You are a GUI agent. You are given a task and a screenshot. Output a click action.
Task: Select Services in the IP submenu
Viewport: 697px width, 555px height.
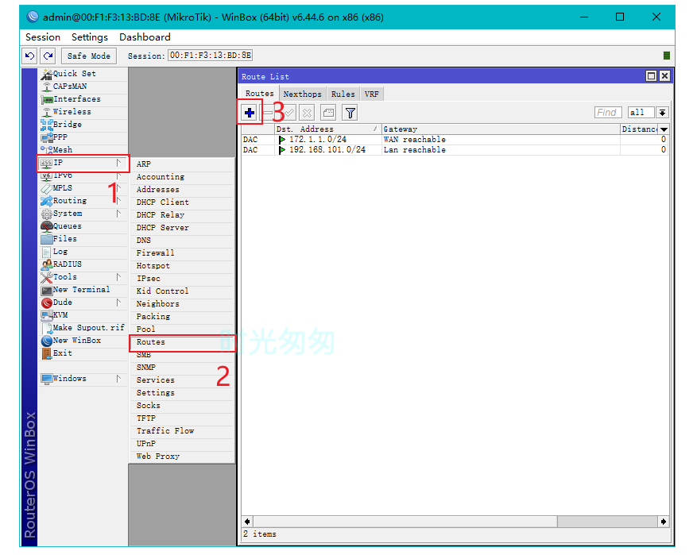click(x=182, y=380)
